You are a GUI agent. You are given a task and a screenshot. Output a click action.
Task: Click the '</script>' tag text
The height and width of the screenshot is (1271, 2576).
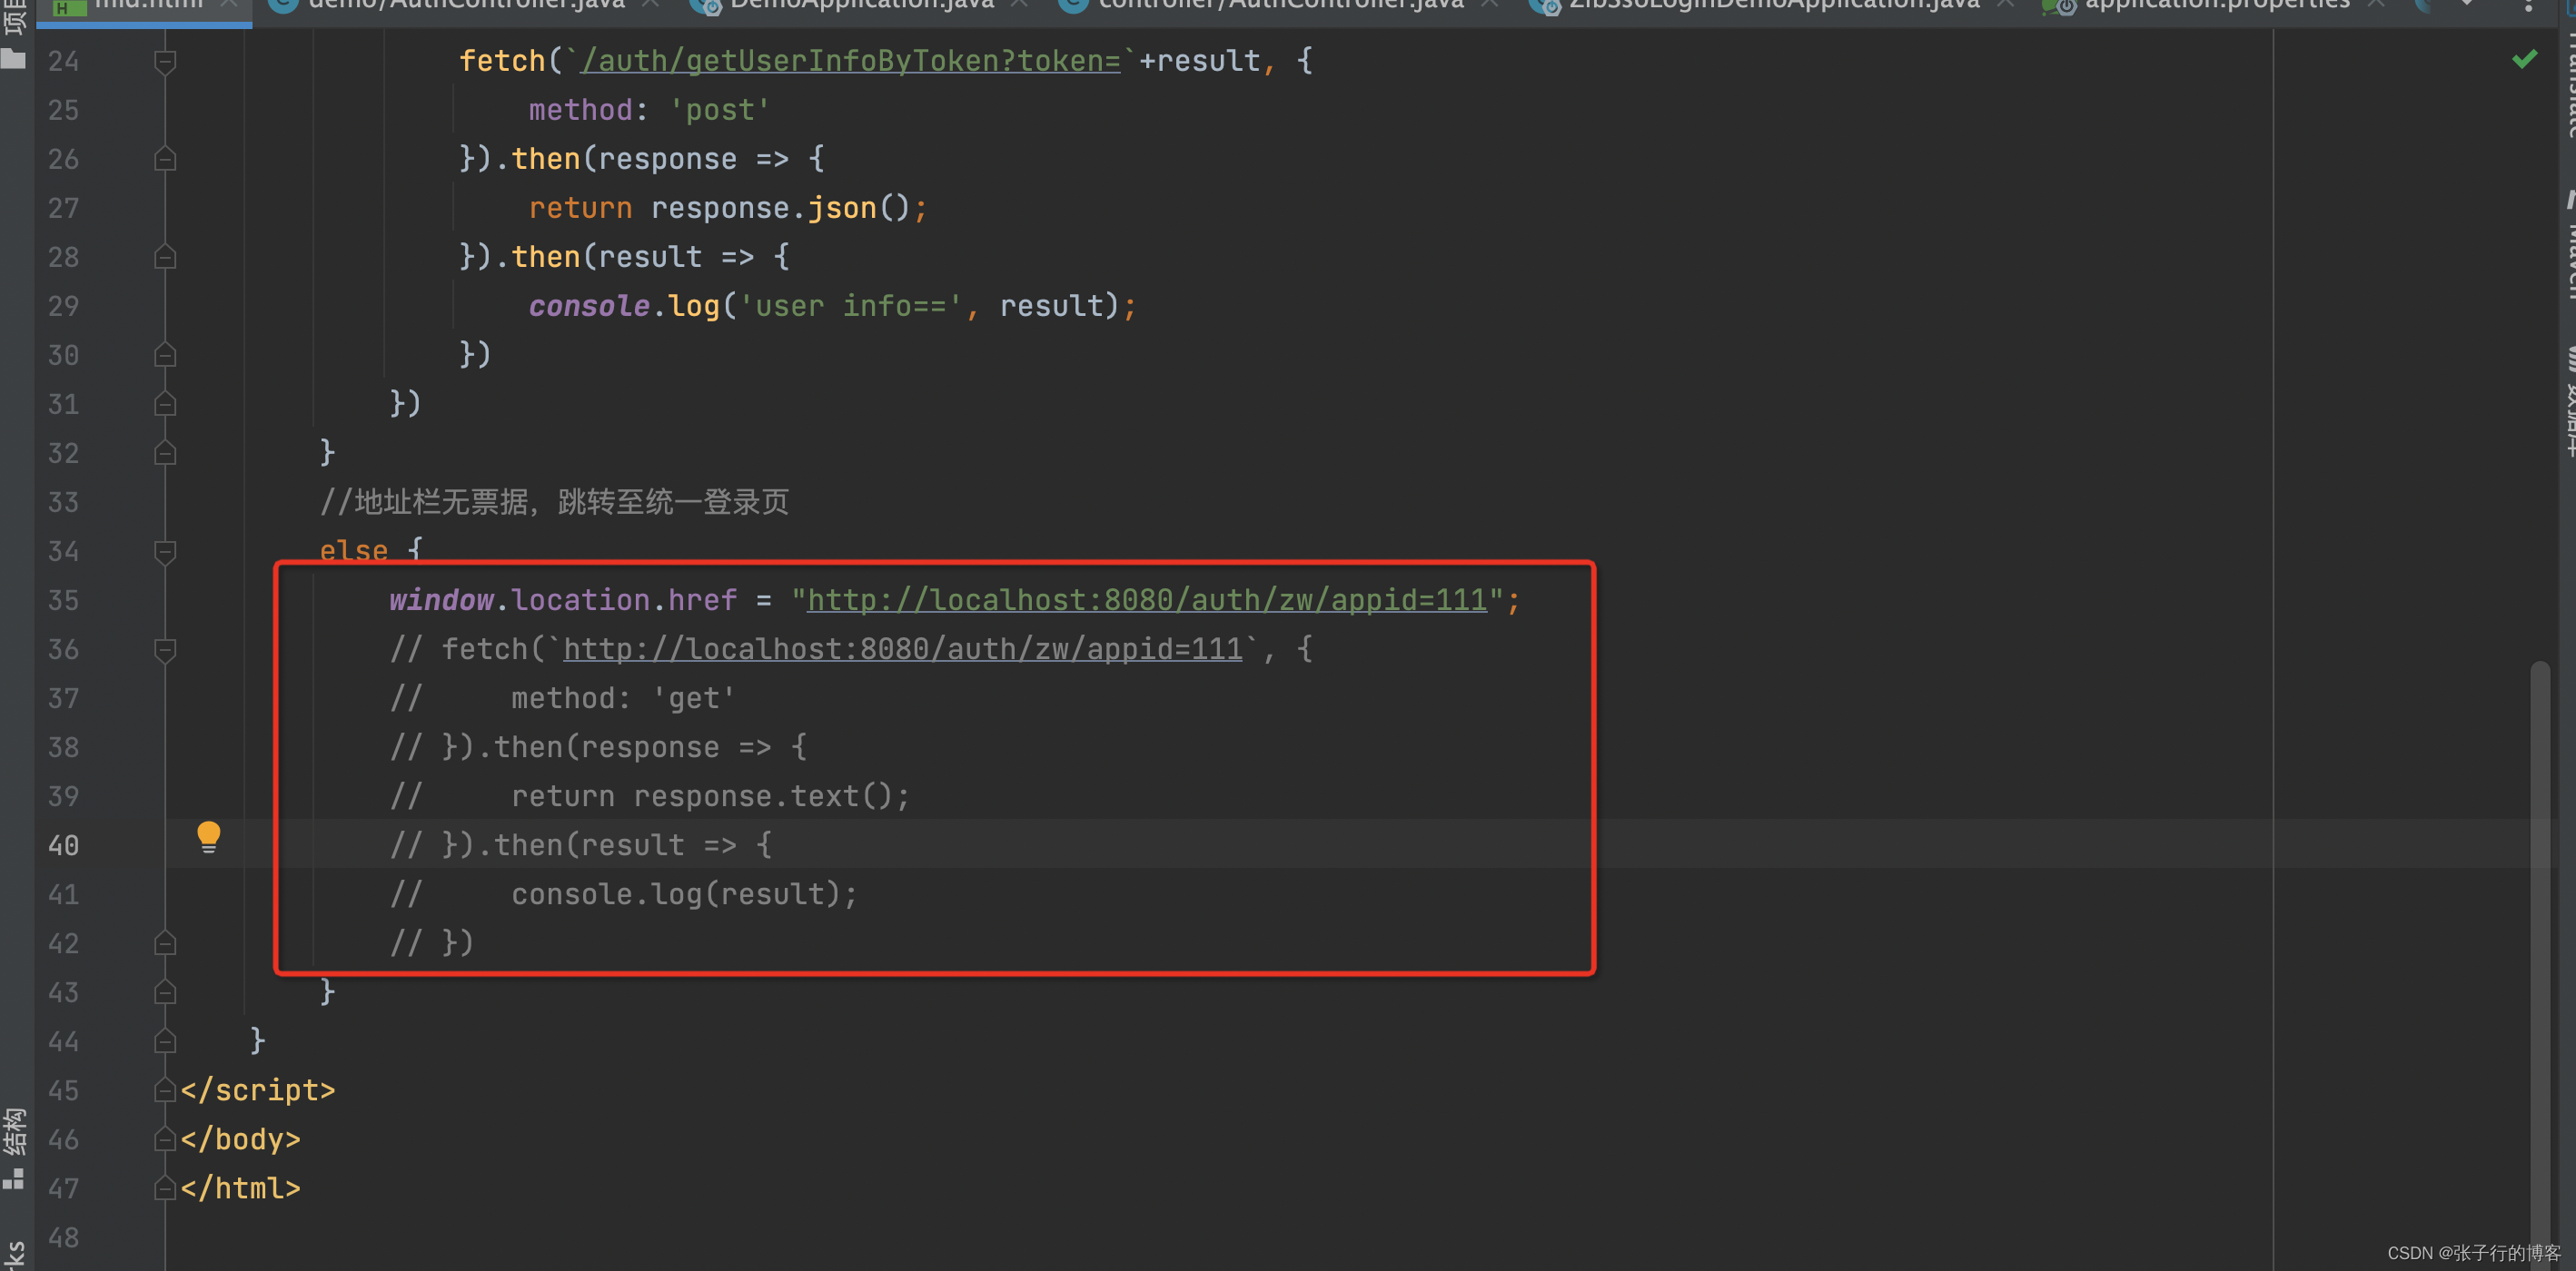pos(258,1091)
